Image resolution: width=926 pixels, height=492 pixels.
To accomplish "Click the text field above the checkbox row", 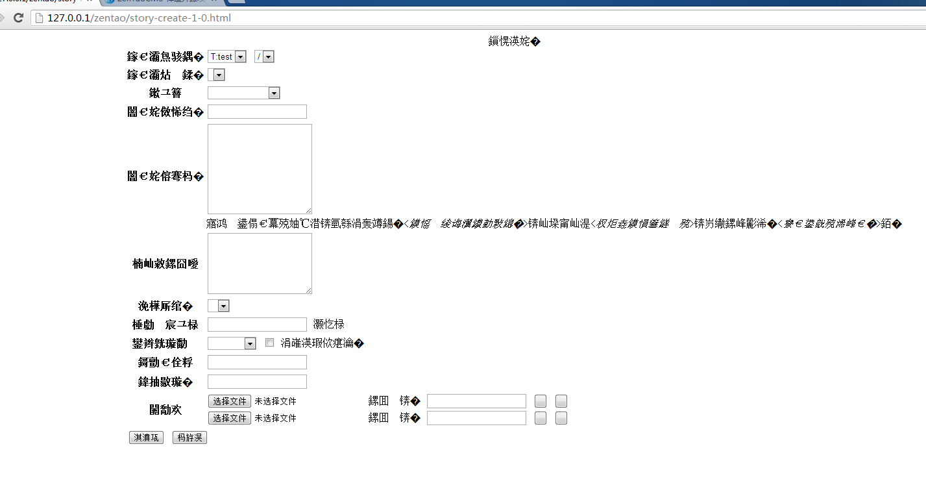I will click(x=257, y=325).
